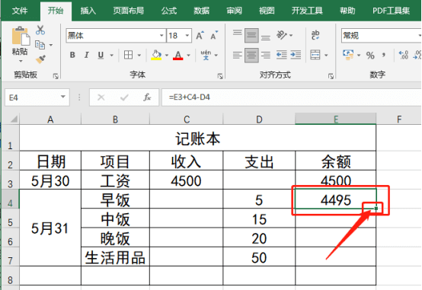This screenshot has height=290, width=422.
Task: Switch to the 开发工具 Developer tab
Action: pyautogui.click(x=307, y=11)
